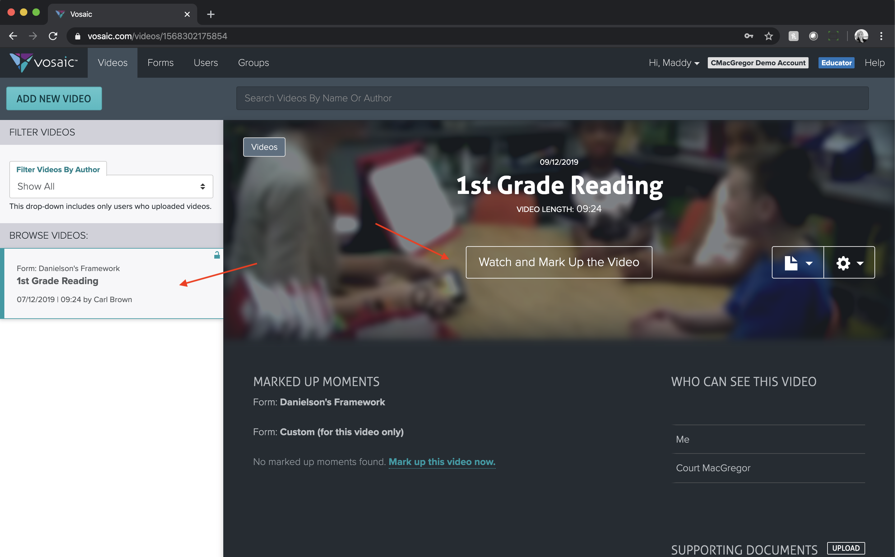Click the 1st Grade Reading main heading
The image size is (895, 557).
559,185
